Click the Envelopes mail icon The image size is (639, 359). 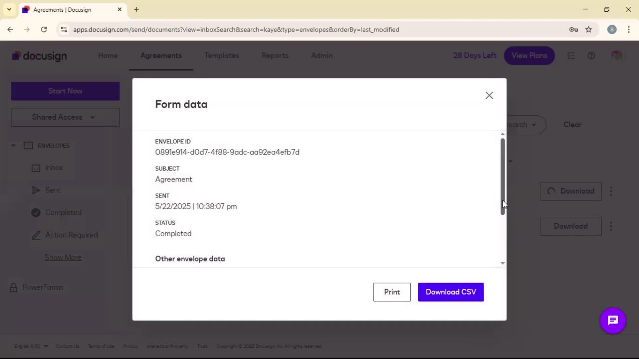point(28,146)
